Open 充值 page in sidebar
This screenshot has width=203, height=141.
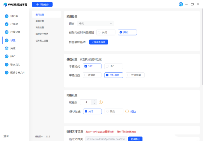click(x=13, y=48)
